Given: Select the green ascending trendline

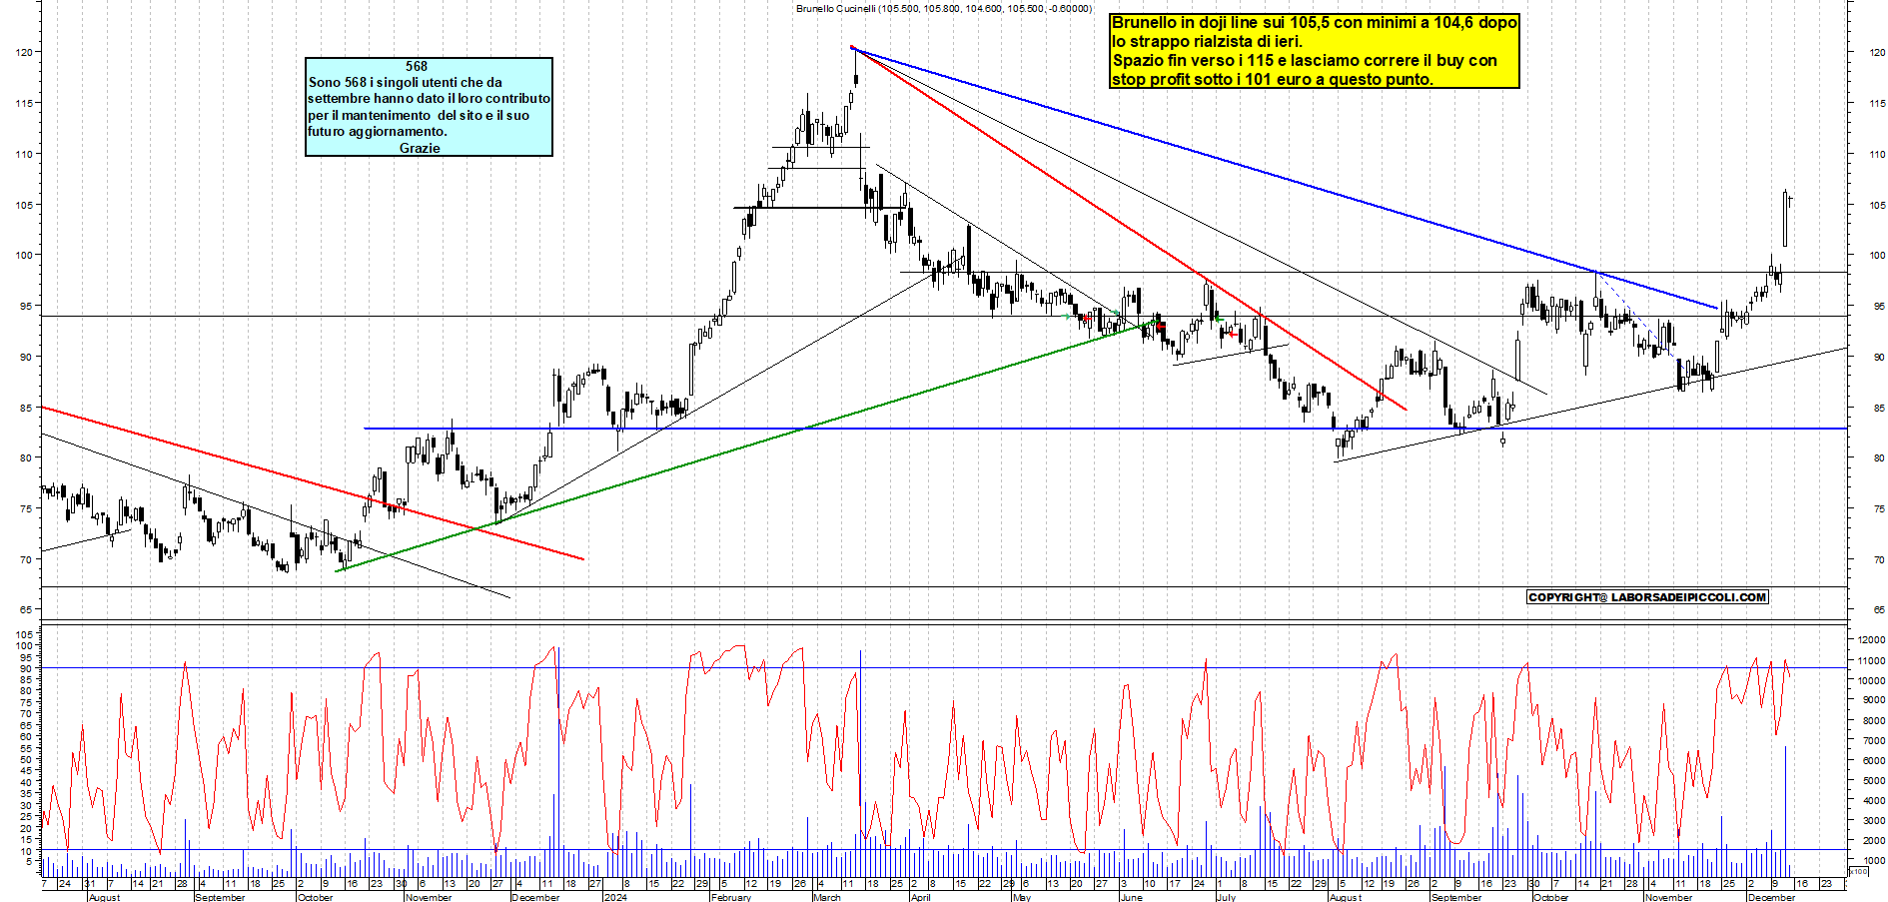Looking at the screenshot, I should 749,446.
